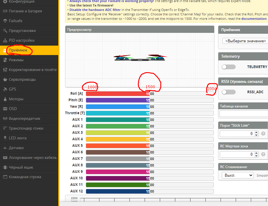The width and height of the screenshot is (268, 206).
Task: Click help icon next to Stick Low threshold
Action: pos(263,134)
